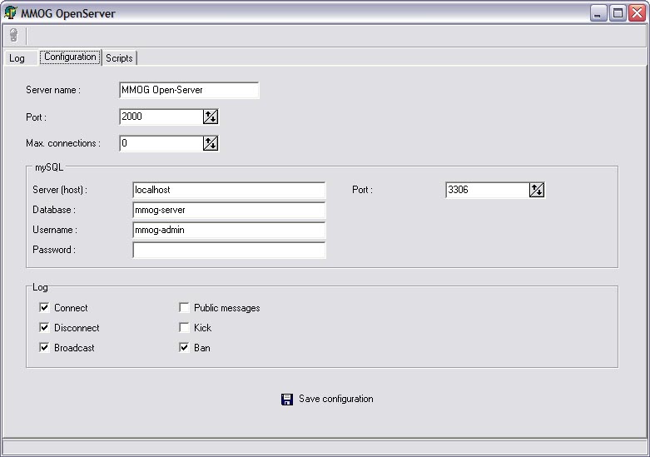Click the Server name text field
650x457 pixels.
pos(189,90)
